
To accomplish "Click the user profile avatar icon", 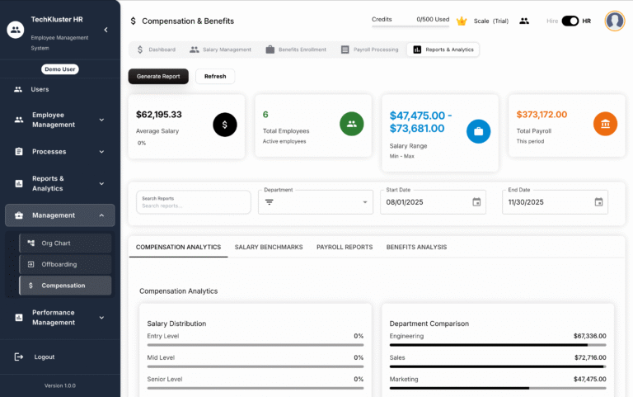I will [614, 21].
